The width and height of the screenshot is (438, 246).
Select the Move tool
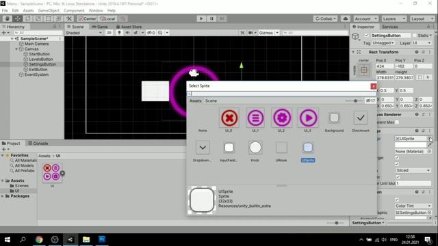pos(17,18)
